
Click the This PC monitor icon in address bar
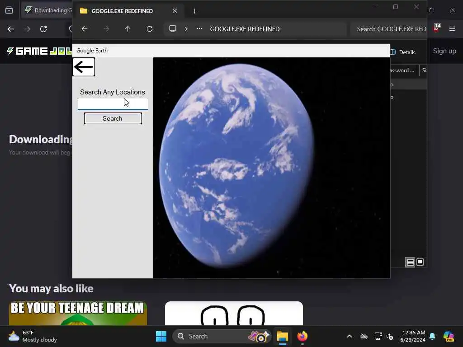(173, 28)
